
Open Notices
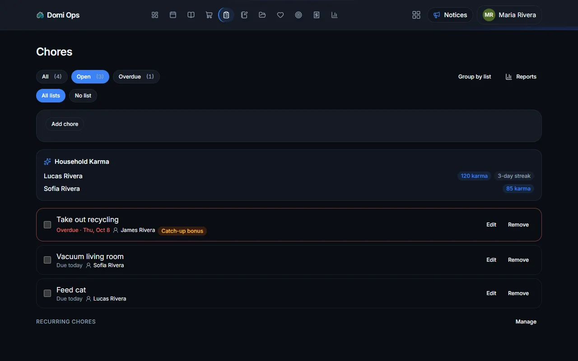pos(450,15)
